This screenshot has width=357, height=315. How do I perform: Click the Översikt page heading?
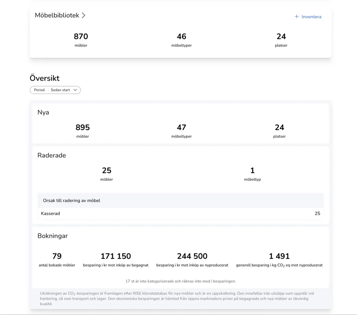click(45, 78)
